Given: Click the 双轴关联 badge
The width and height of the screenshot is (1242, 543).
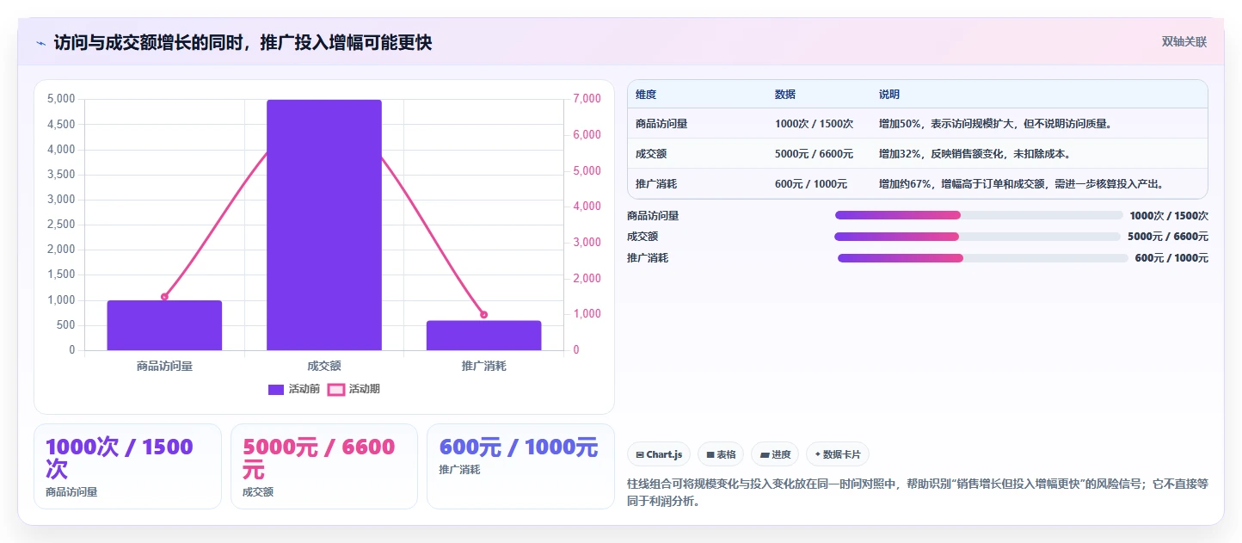Looking at the screenshot, I should [1184, 42].
